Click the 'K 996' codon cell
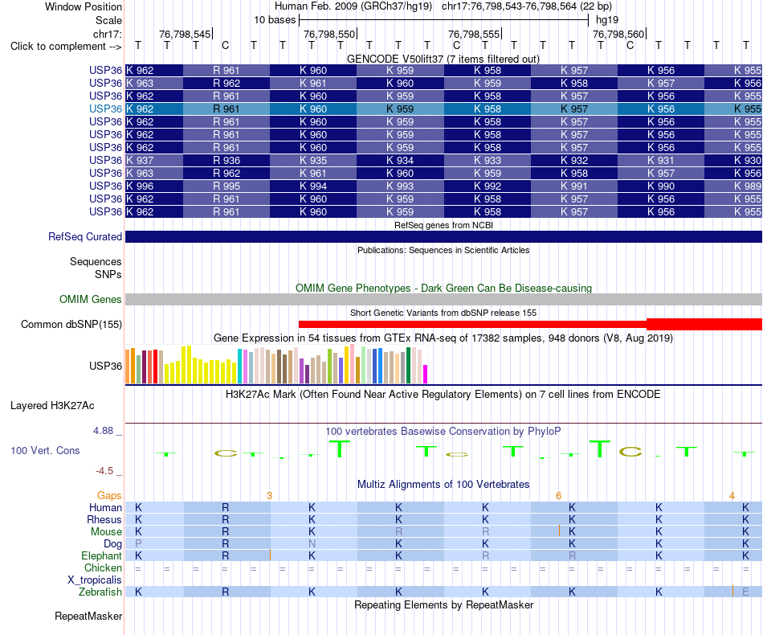This screenshot has height=635, width=763. coord(154,186)
